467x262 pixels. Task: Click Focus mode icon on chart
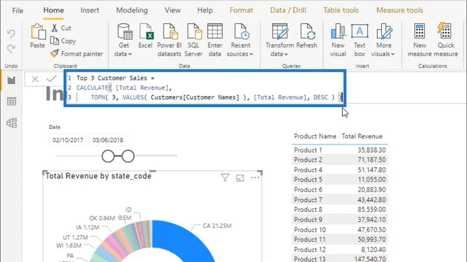(240, 178)
